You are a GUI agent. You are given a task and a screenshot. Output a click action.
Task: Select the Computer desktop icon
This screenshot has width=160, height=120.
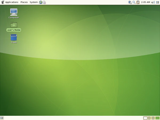[x=14, y=12]
